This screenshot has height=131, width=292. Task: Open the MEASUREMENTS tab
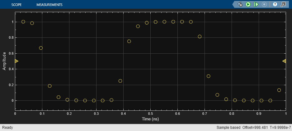point(49,5)
